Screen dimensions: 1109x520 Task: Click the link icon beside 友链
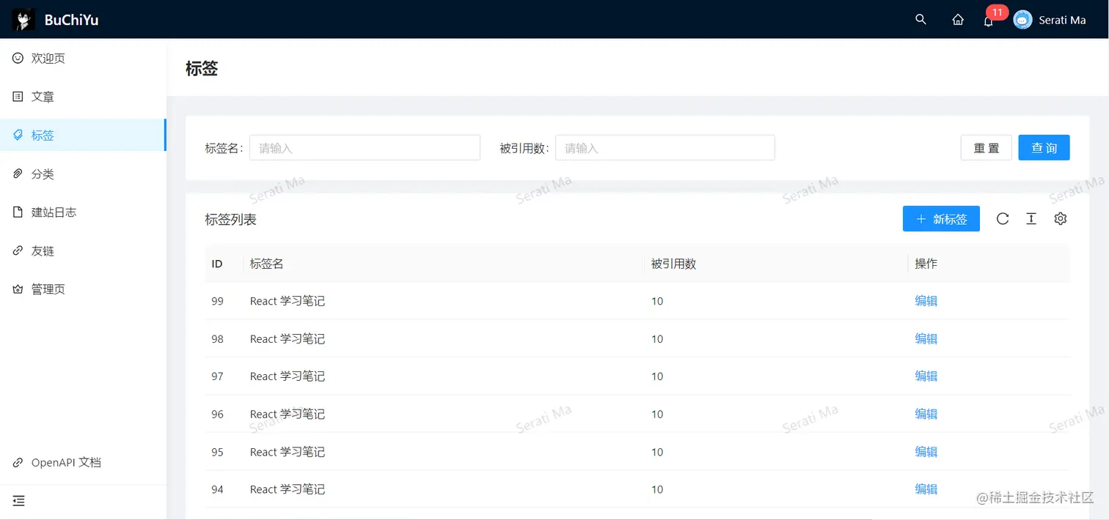pos(18,250)
